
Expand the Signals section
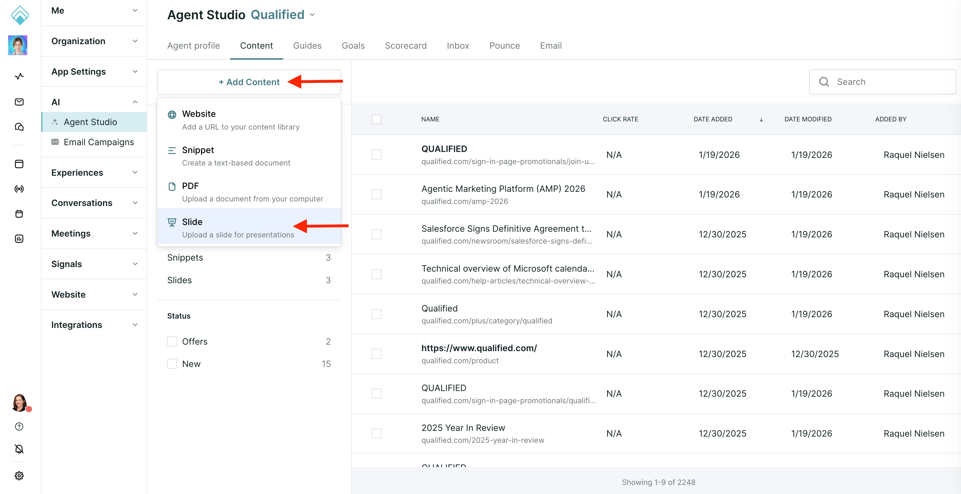coord(94,264)
